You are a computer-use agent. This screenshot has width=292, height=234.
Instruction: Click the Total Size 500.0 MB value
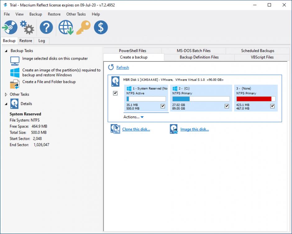(x=39, y=133)
